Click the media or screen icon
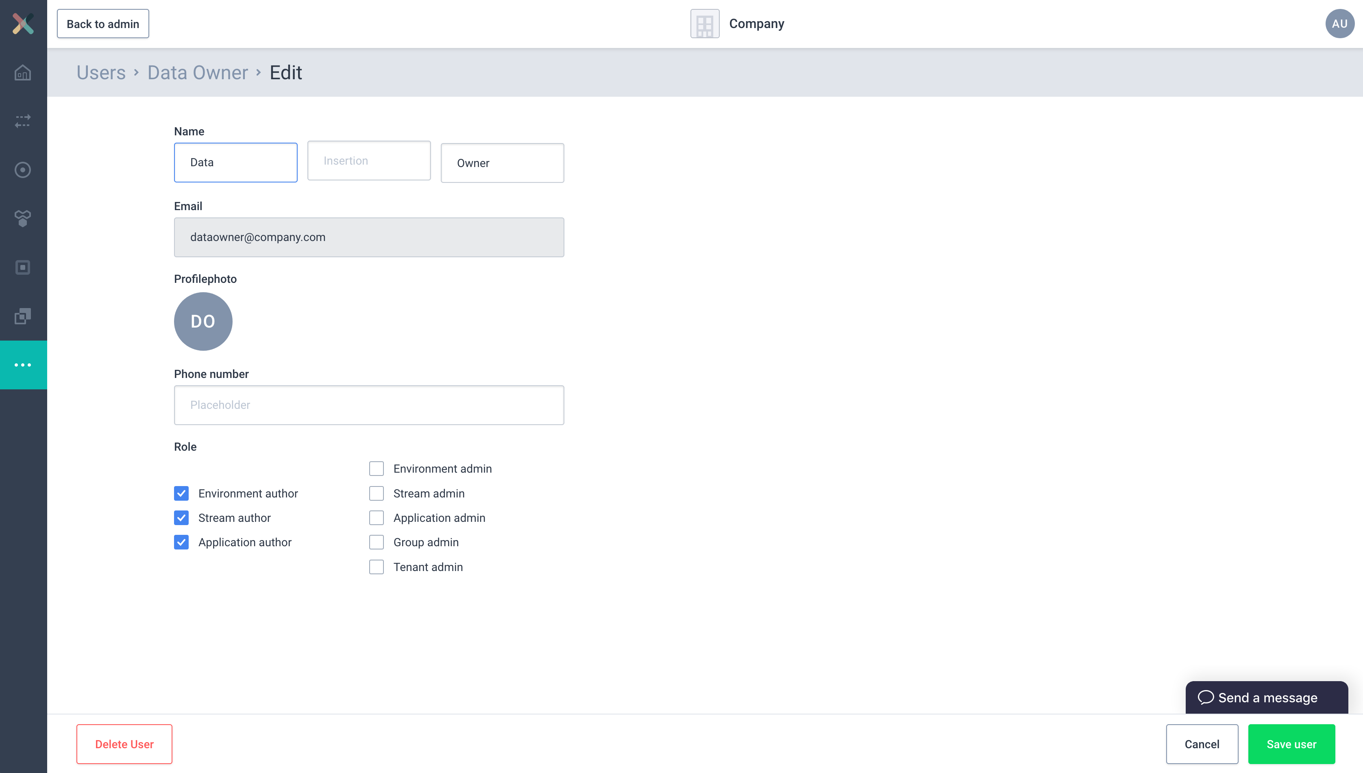Image resolution: width=1363 pixels, height=773 pixels. [24, 267]
